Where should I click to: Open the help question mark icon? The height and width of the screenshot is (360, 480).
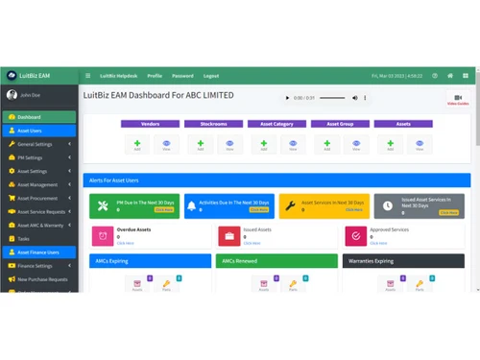tap(435, 76)
